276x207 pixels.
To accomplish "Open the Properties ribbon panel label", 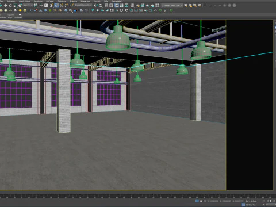I will (x=18, y=17).
